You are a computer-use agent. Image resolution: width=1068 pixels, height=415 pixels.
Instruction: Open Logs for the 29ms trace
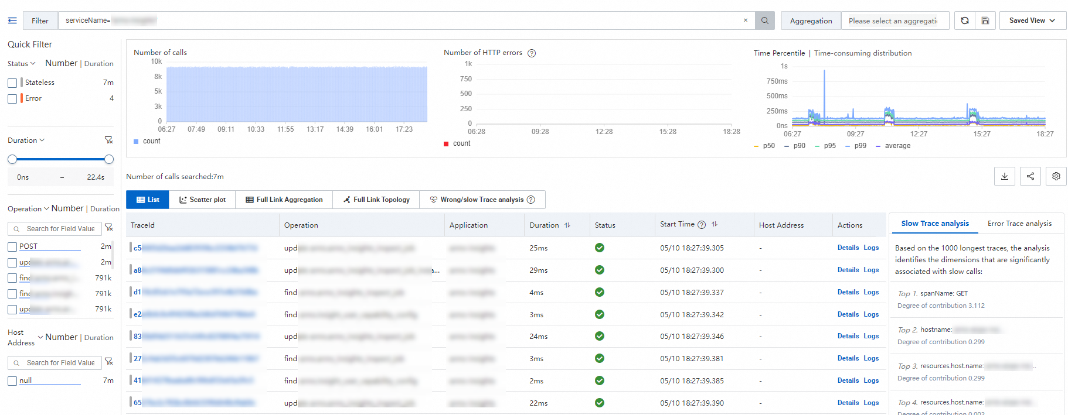[x=871, y=270]
